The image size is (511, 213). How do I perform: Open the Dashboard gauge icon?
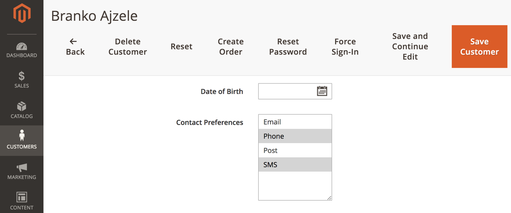point(22,47)
